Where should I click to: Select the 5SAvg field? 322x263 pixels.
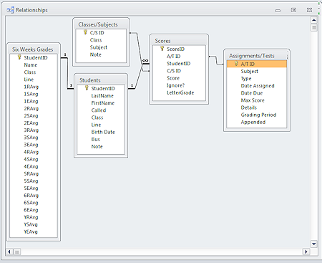click(31, 181)
